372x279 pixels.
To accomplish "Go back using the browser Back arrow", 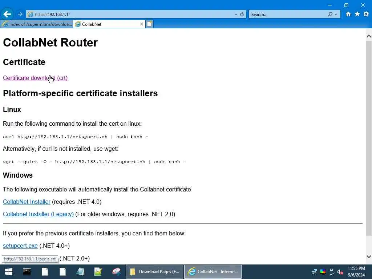I will tap(7, 14).
